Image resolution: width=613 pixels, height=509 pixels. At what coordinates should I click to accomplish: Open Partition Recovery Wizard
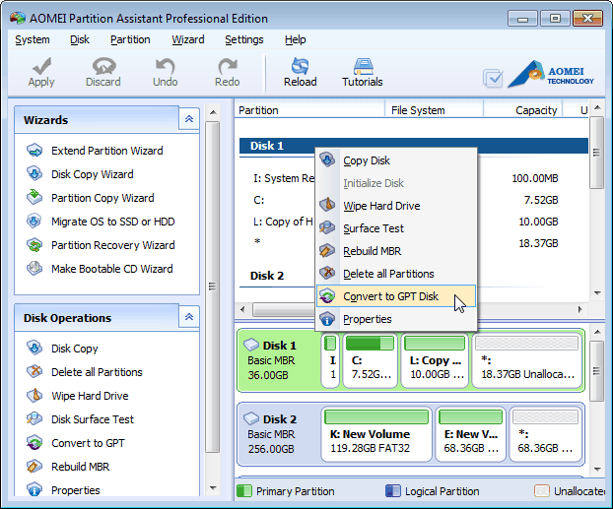(x=101, y=245)
